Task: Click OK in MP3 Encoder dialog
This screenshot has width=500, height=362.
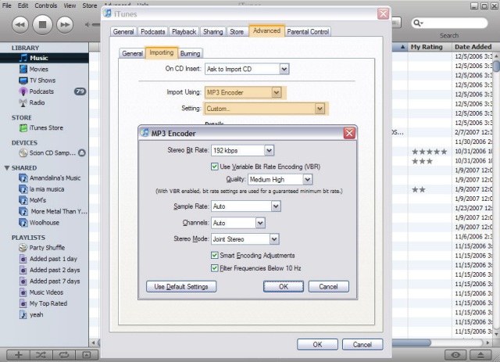Action: click(284, 287)
